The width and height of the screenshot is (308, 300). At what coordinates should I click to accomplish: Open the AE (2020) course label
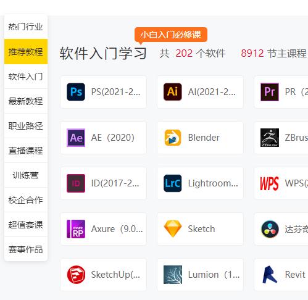[113, 138]
